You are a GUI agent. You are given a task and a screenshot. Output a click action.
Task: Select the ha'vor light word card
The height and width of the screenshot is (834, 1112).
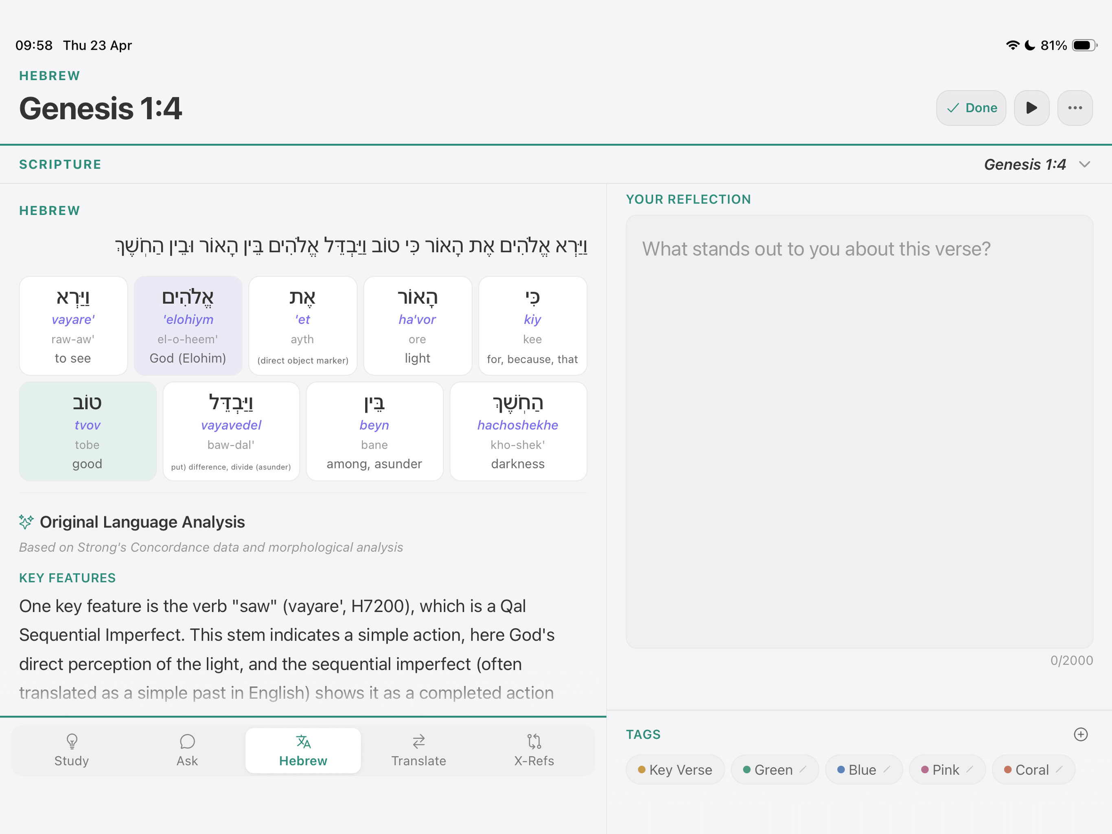coord(418,326)
